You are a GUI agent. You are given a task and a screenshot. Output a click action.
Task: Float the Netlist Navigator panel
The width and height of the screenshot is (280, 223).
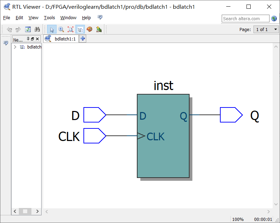click(x=32, y=39)
